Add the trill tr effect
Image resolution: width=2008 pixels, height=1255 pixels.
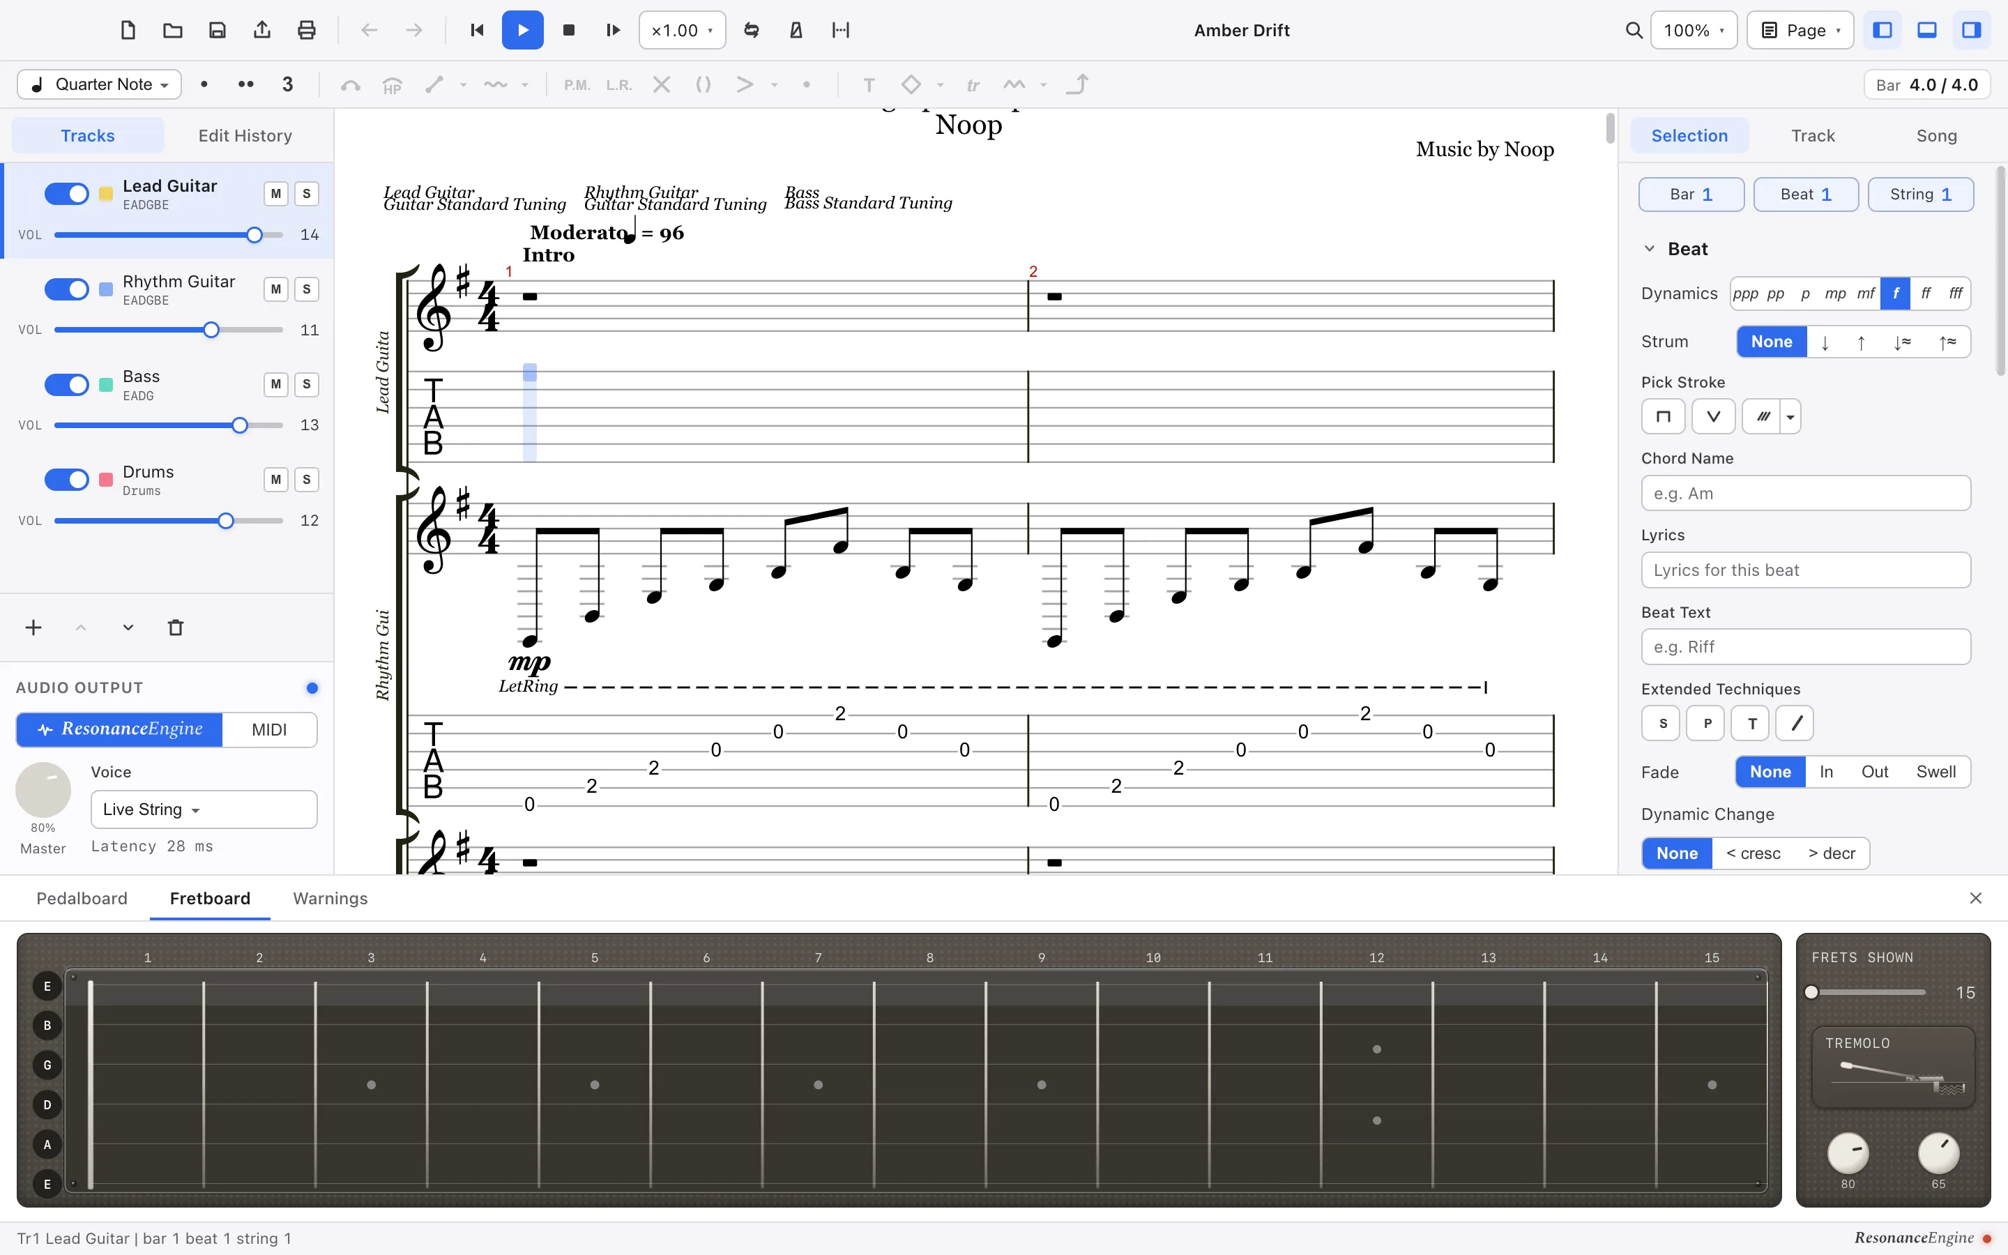point(973,84)
